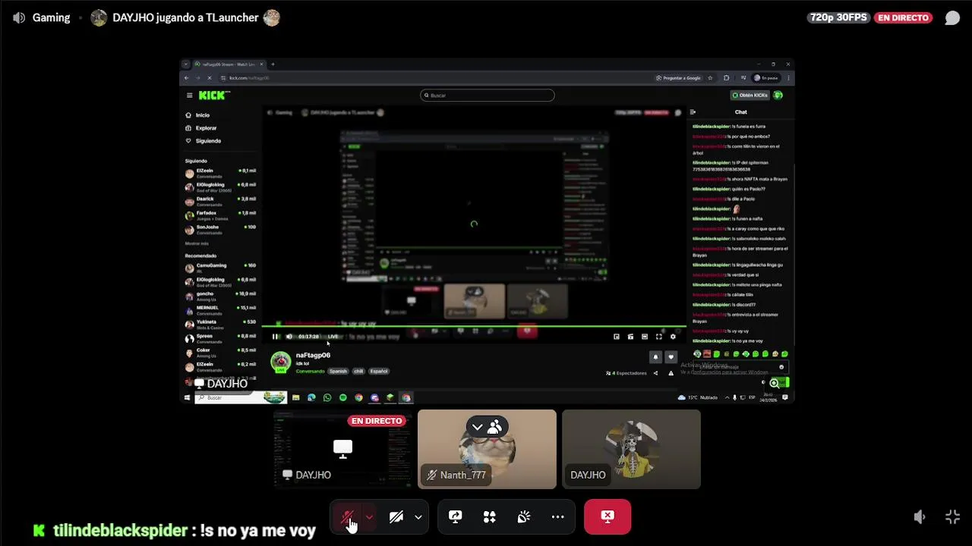
Task: Go to Siguiendo in Kick sidebar
Action: [203, 141]
